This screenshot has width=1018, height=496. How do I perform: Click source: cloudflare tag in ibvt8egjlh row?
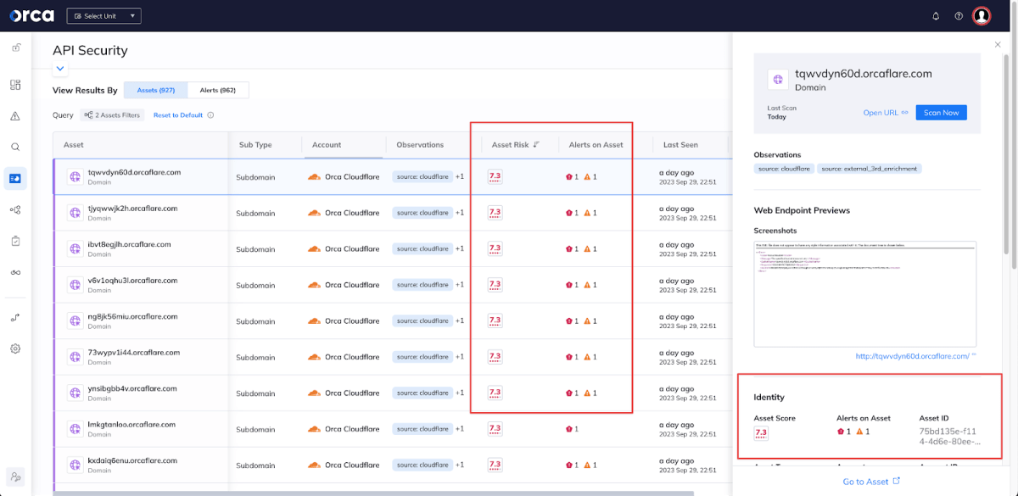[x=422, y=249]
